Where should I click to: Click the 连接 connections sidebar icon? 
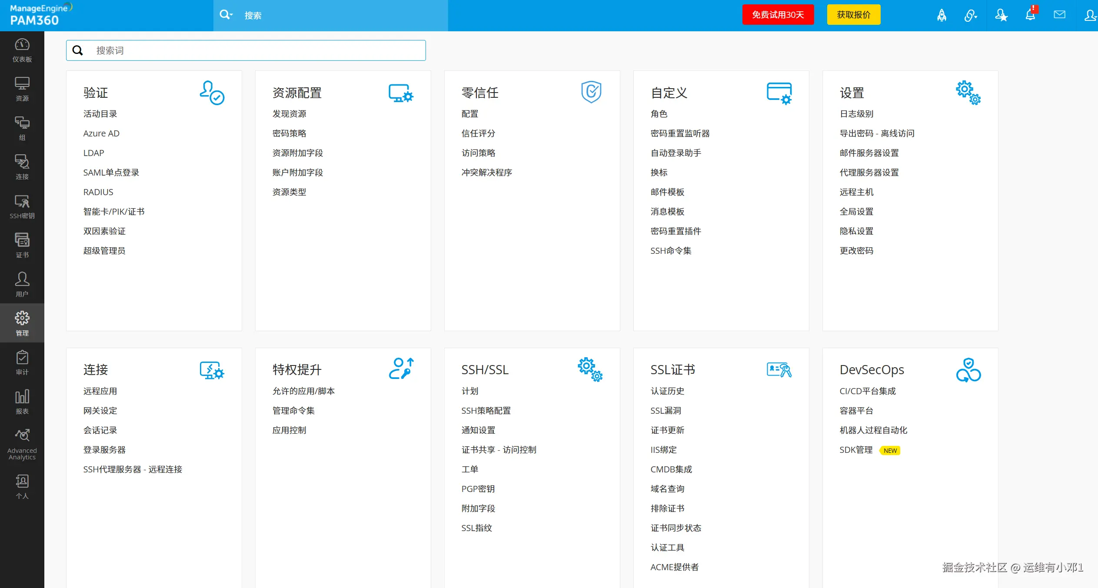click(x=22, y=167)
